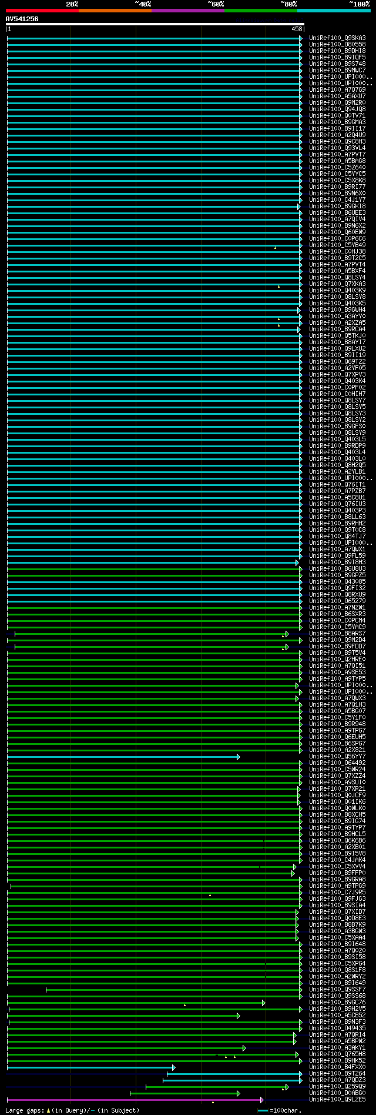This screenshot has width=376, height=1115.
Task: Click arrowhead at end of Q9SKA3 bar
Action: pos(301,38)
